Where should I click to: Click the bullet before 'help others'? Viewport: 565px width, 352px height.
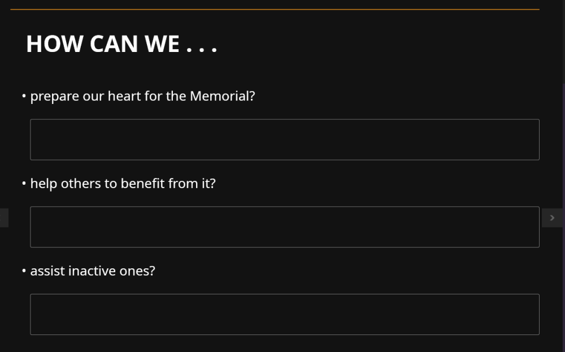(x=24, y=184)
